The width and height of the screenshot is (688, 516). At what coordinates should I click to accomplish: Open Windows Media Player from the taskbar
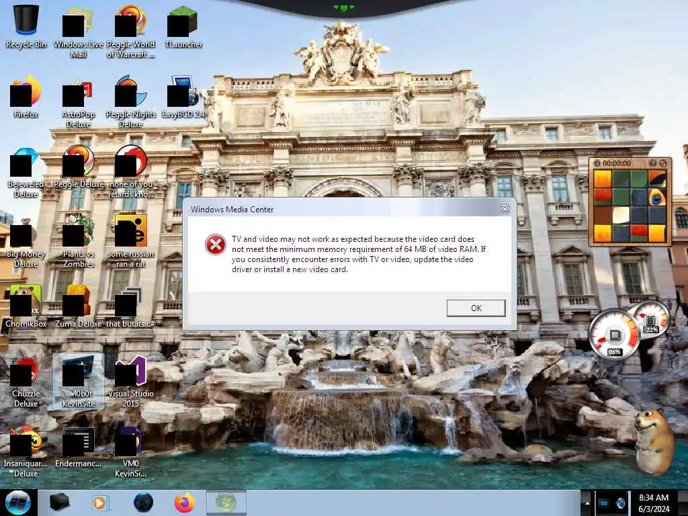[100, 503]
